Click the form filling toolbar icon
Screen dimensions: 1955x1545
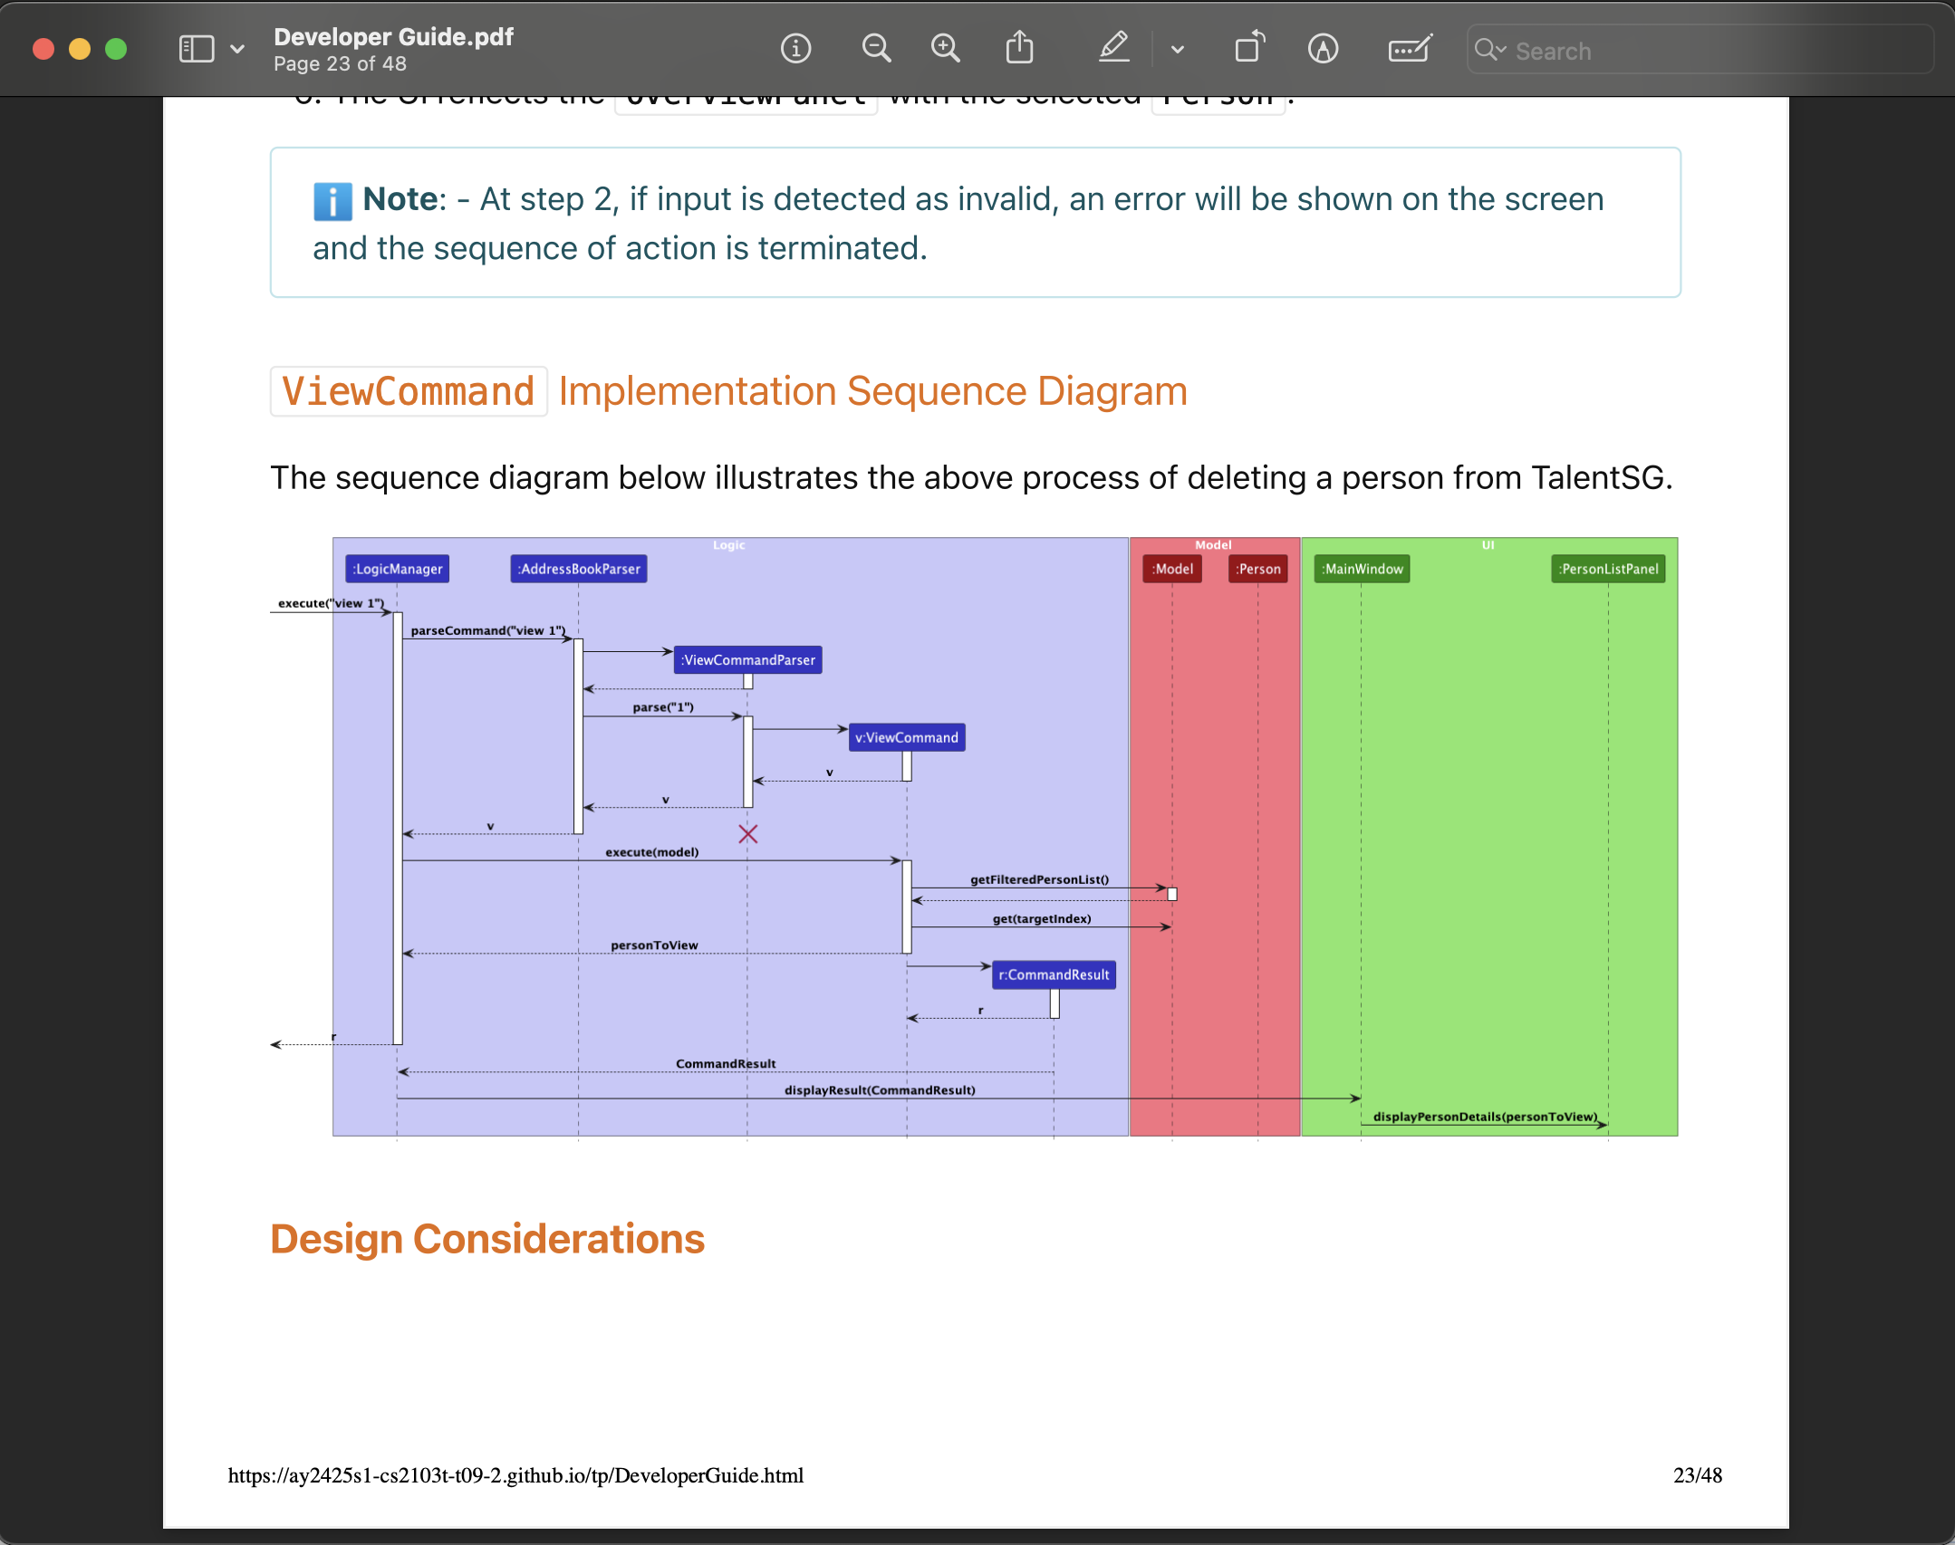(1410, 48)
